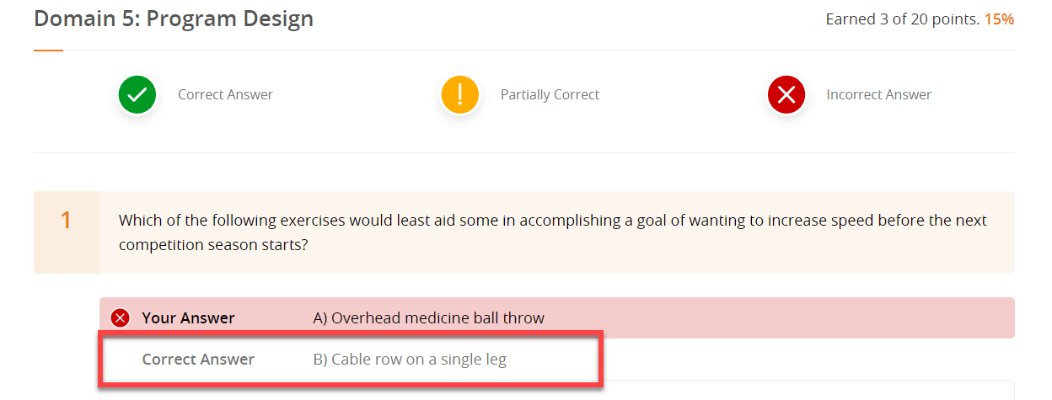Viewport: 1052px width, 400px height.
Task: Click the Earned 3 of 20 points text
Action: [903, 19]
